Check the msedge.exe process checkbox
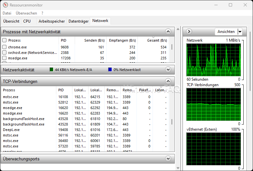This screenshot has height=171, width=253. [5, 58]
